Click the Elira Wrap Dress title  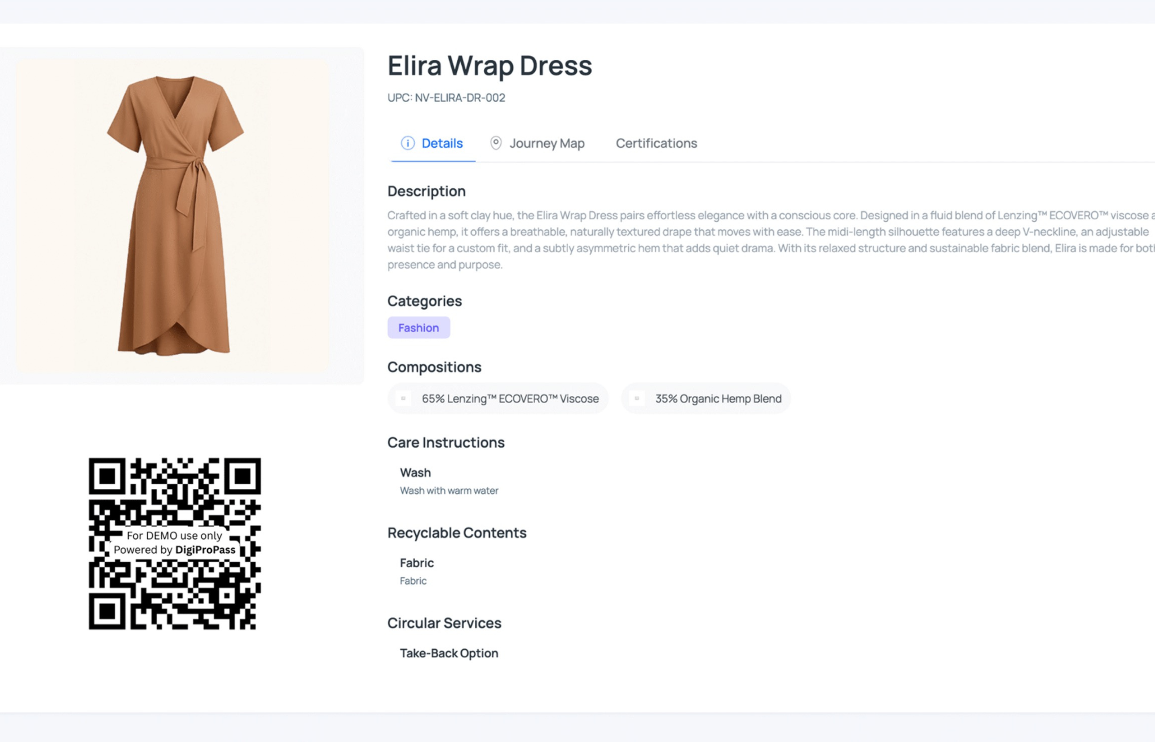point(490,65)
